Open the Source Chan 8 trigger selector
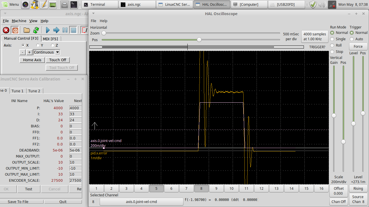Image resolution: width=369 pixels, height=207 pixels. pyautogui.click(x=358, y=199)
